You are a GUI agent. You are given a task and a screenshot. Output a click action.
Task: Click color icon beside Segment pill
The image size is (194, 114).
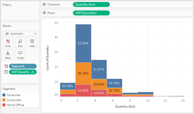(x=6, y=66)
